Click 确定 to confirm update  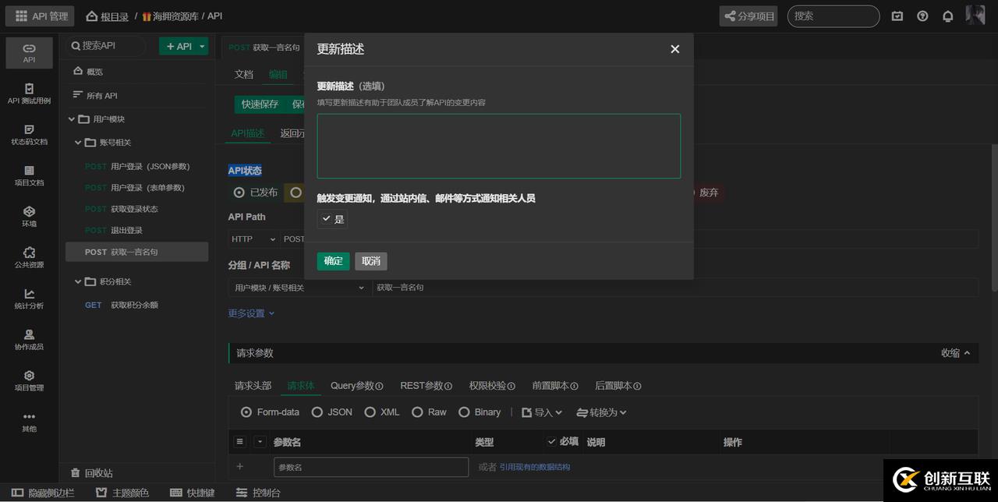333,261
